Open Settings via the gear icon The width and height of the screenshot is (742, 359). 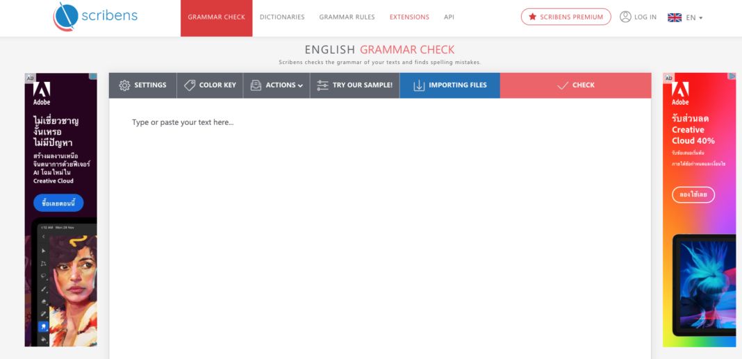(x=124, y=85)
